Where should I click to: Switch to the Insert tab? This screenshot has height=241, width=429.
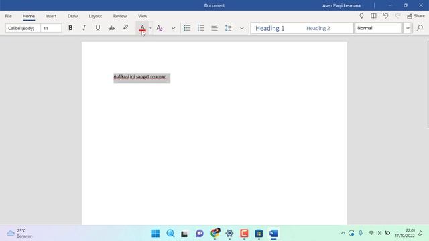click(51, 16)
